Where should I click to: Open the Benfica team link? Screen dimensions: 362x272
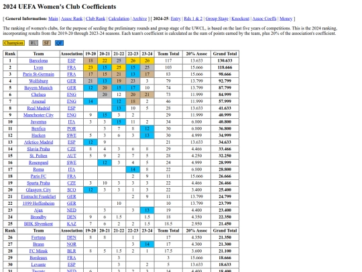[38, 128]
